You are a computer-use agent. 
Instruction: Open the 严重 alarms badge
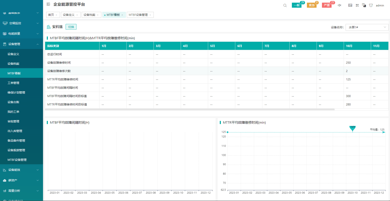coord(327,5)
